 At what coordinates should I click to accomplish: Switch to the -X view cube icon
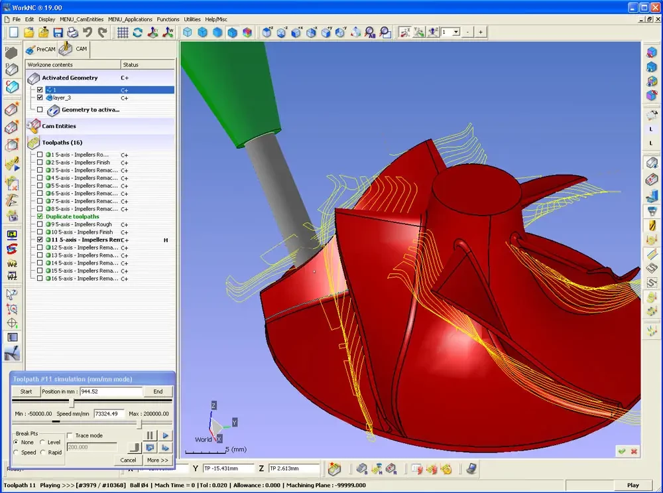[312, 32]
